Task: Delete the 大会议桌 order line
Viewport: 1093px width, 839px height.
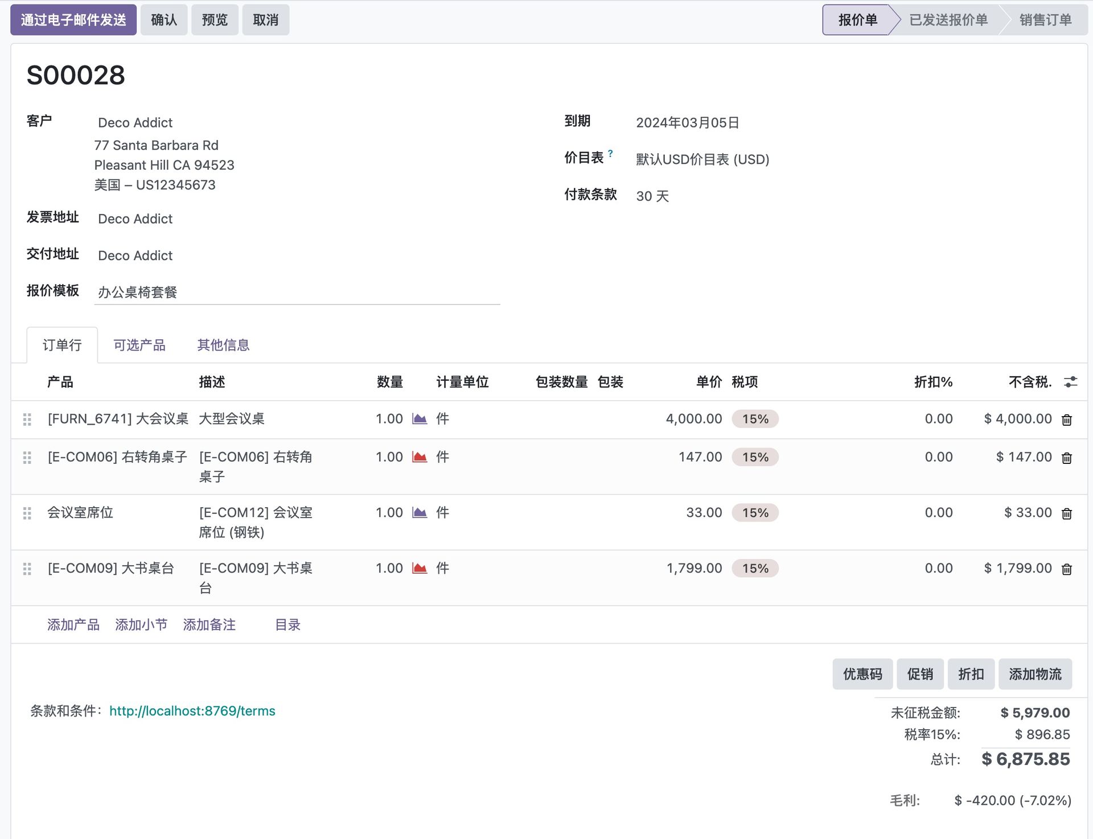Action: tap(1067, 420)
